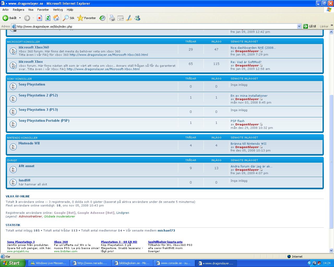Open the Back button history dropdown arrow
This screenshot has width=334, height=267.
[x=20, y=18]
